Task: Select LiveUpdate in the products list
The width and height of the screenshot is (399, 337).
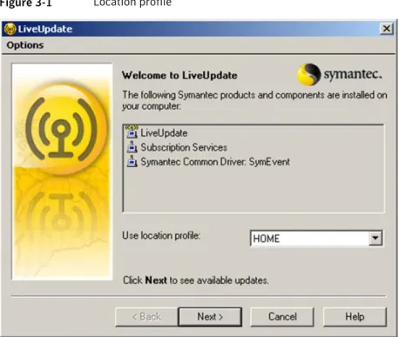Action: point(164,133)
